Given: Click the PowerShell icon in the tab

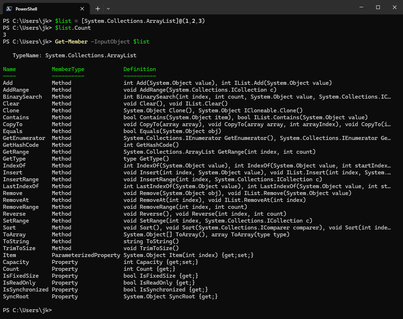Looking at the screenshot, I should tap(9, 9).
